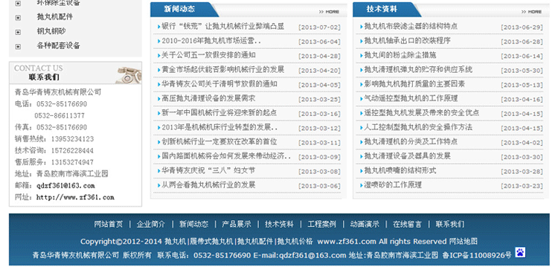Read article 高压抛丸清理设备的发展需求
The height and width of the screenshot is (270, 558).
[x=208, y=98]
